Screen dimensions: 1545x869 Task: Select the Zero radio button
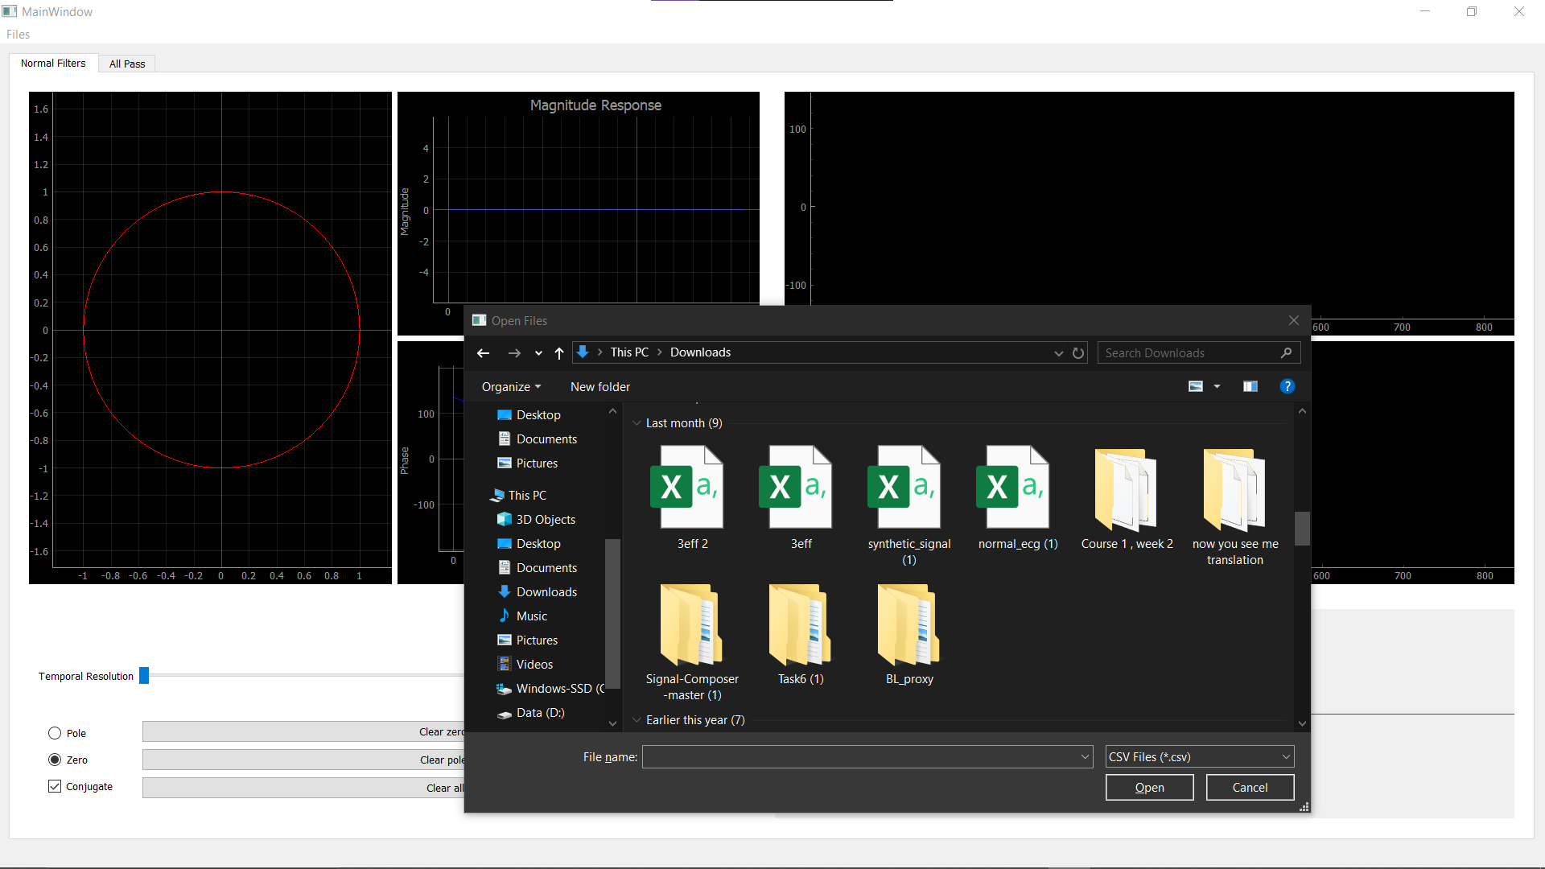pyautogui.click(x=56, y=759)
